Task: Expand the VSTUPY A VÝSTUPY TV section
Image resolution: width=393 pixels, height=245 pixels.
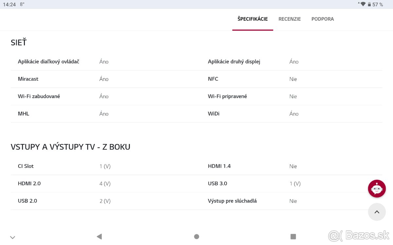Action: click(x=71, y=147)
